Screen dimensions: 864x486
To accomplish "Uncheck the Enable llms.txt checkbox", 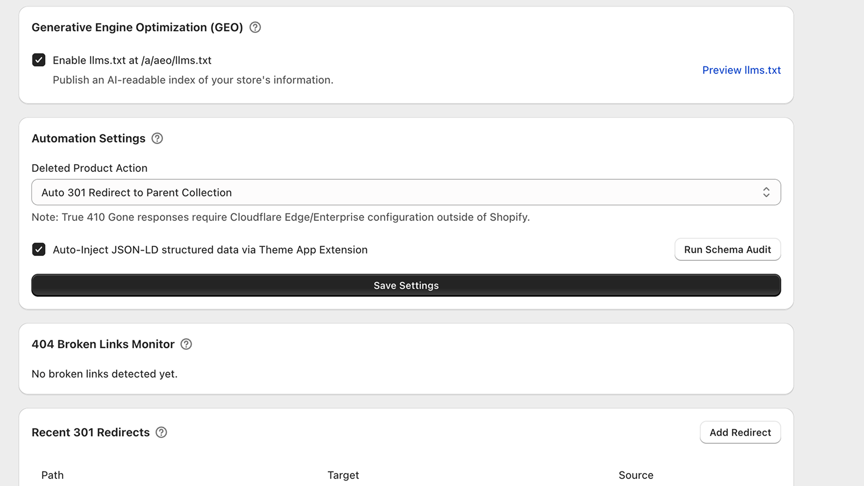I will (39, 60).
